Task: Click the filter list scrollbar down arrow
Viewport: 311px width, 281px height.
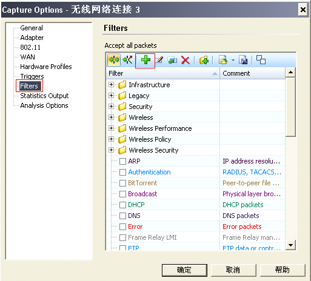Action: pos(290,245)
